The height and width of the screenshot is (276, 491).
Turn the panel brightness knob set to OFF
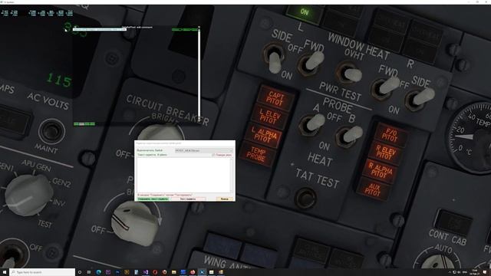pos(135,222)
